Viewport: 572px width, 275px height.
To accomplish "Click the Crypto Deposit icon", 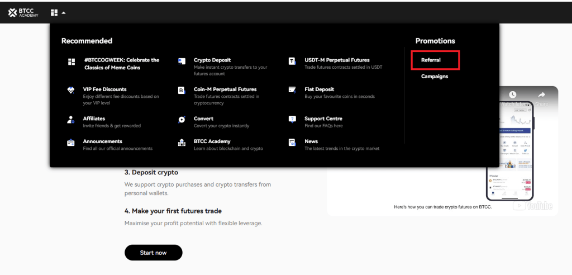I will click(182, 61).
